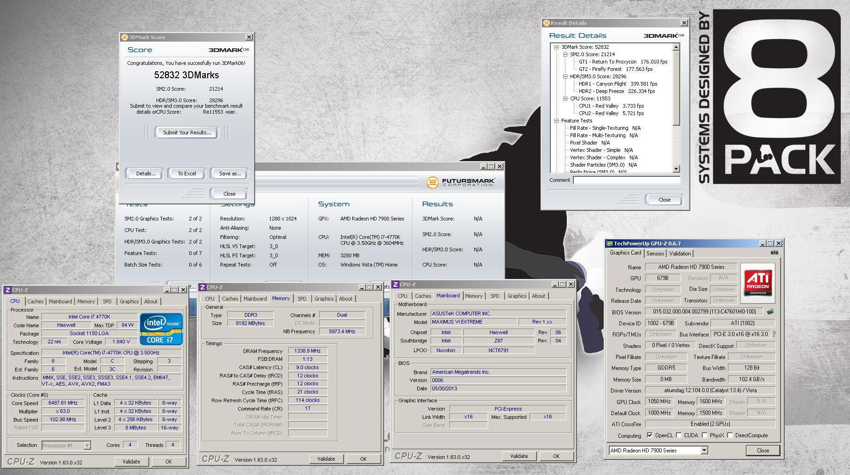Click the Intel Core i7 logo badge
This screenshot has height=475, width=850.
(161, 329)
